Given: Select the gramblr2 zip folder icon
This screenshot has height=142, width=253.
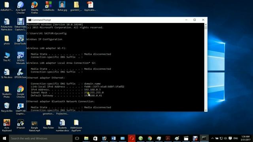Looking at the screenshot, I should click(76, 6).
